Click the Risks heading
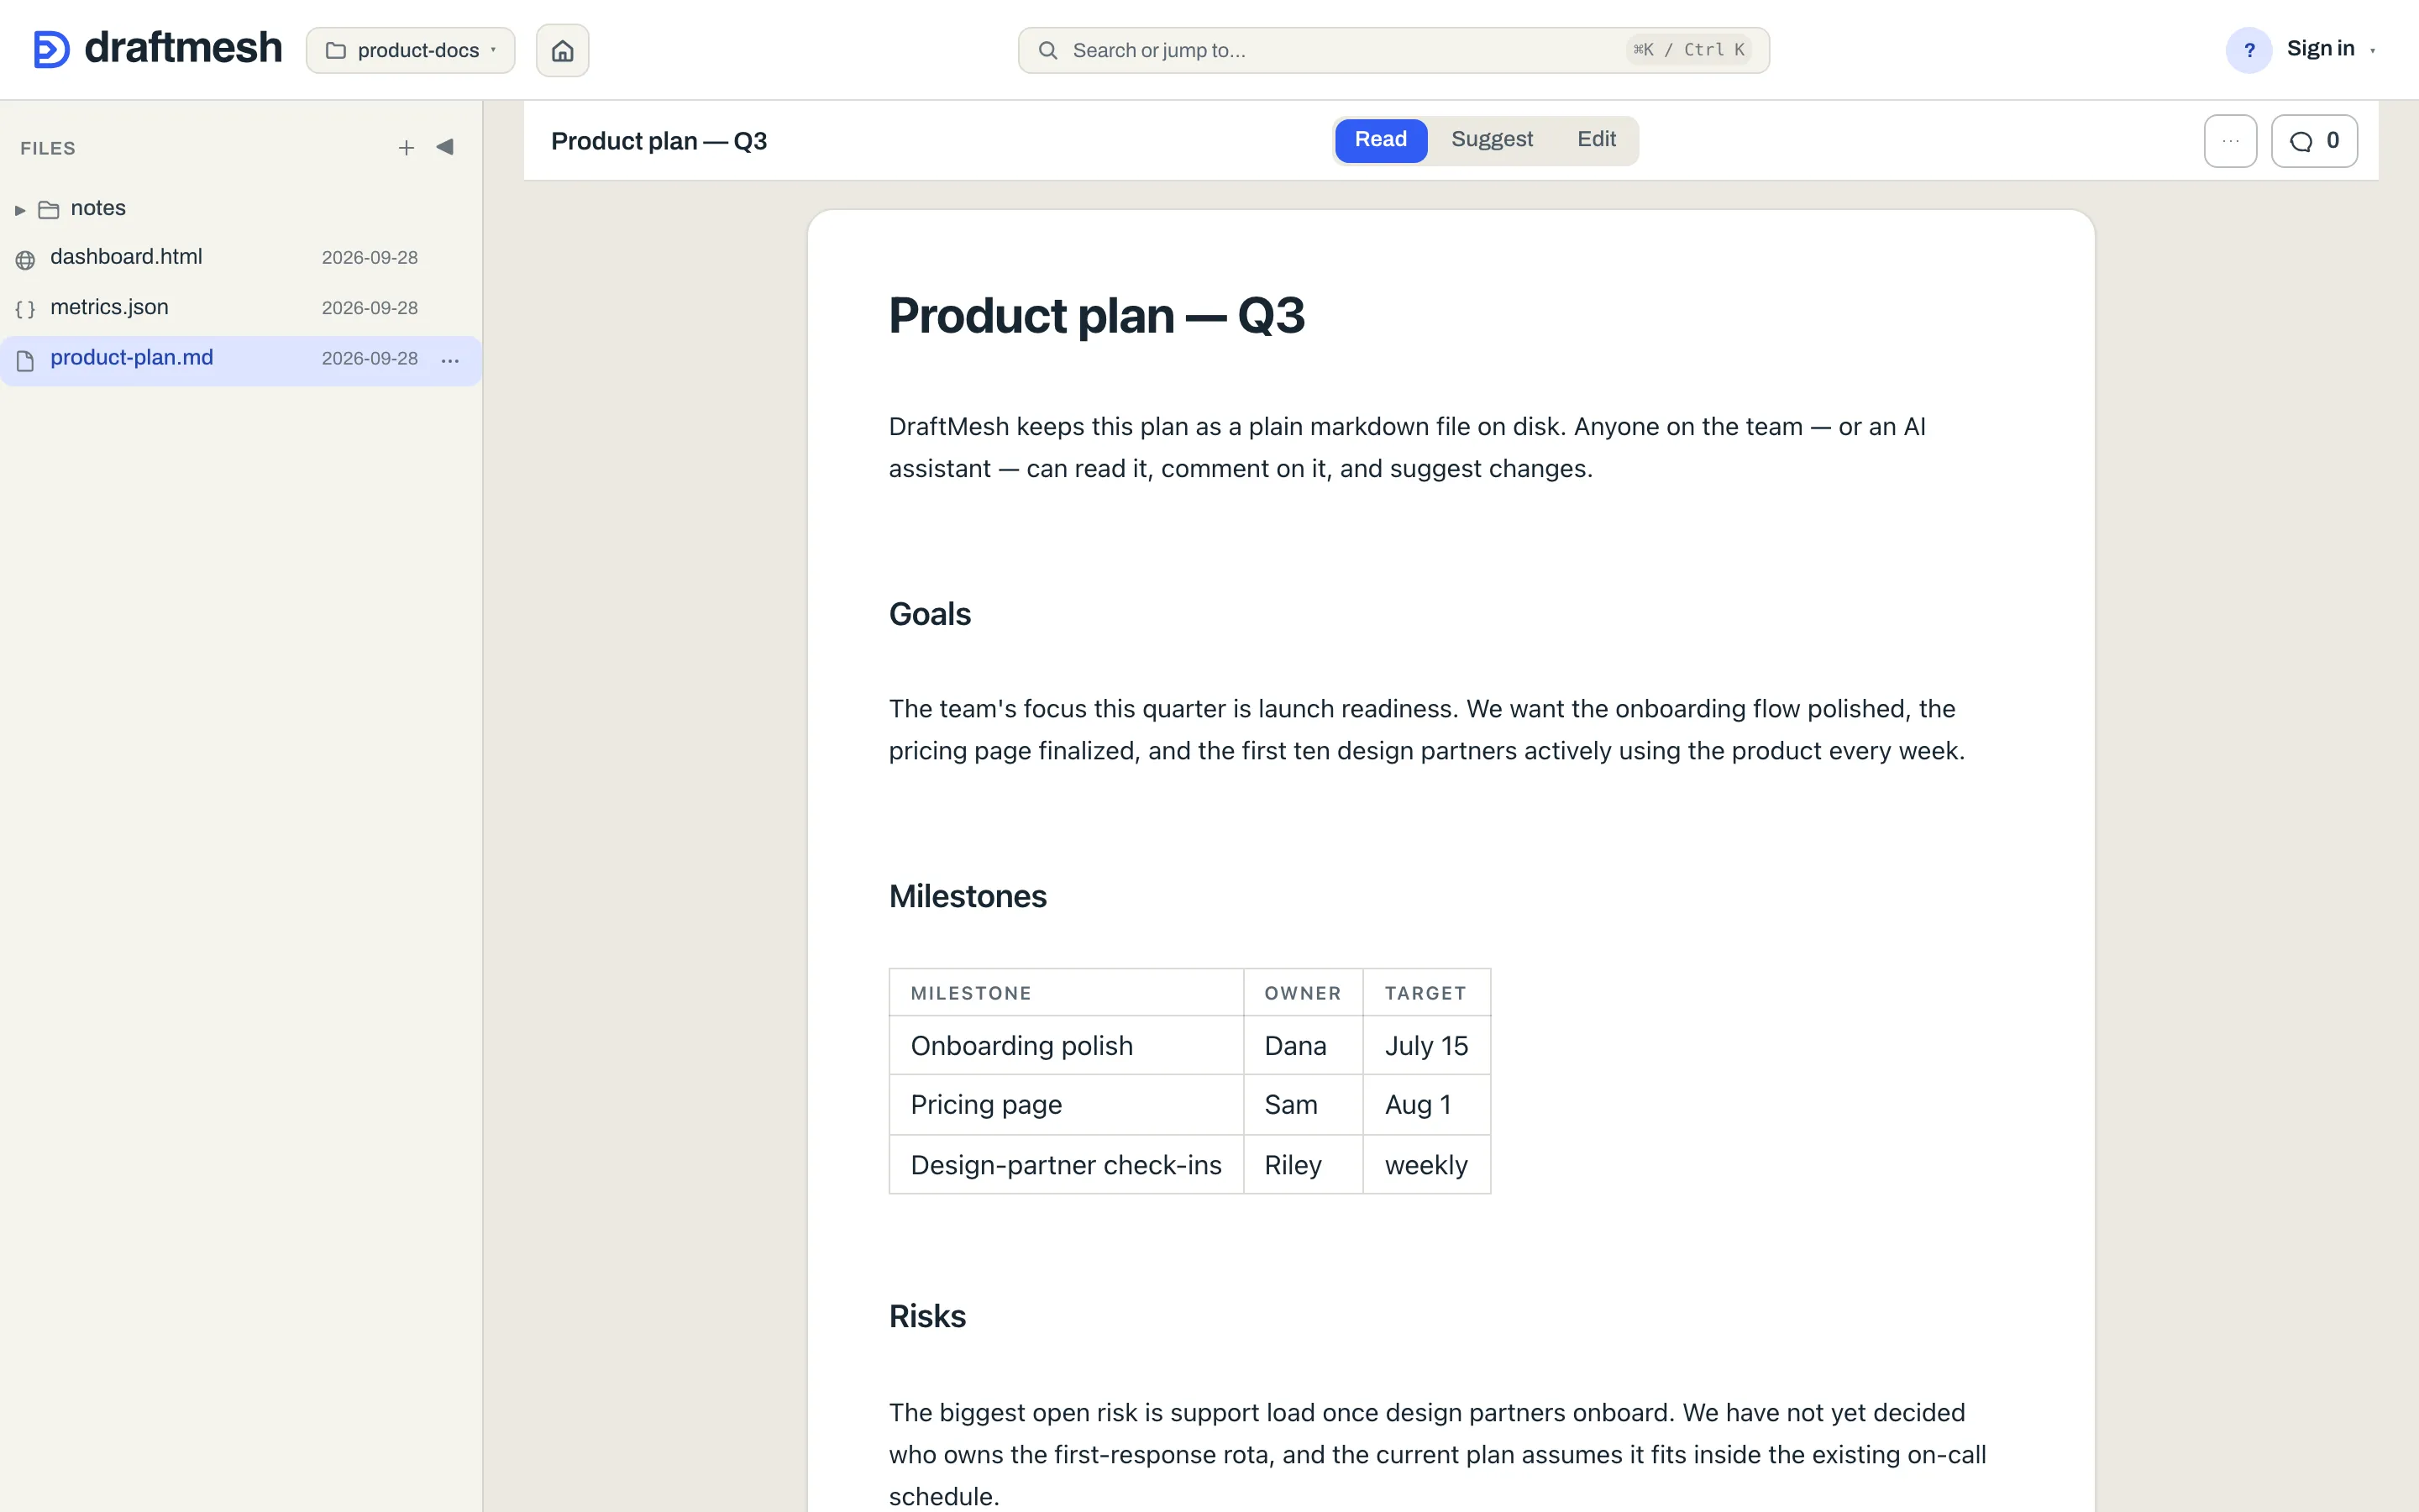The image size is (2419, 1512). [927, 1316]
